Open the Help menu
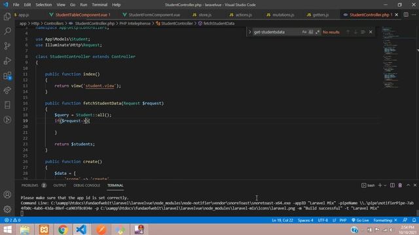 click(117, 5)
